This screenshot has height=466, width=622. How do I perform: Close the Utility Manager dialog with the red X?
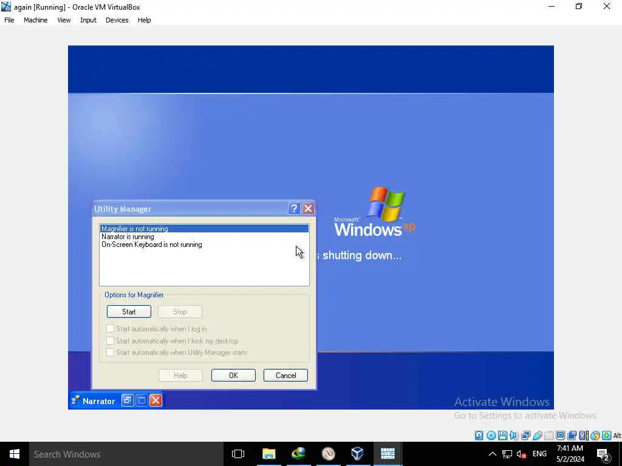coord(308,209)
